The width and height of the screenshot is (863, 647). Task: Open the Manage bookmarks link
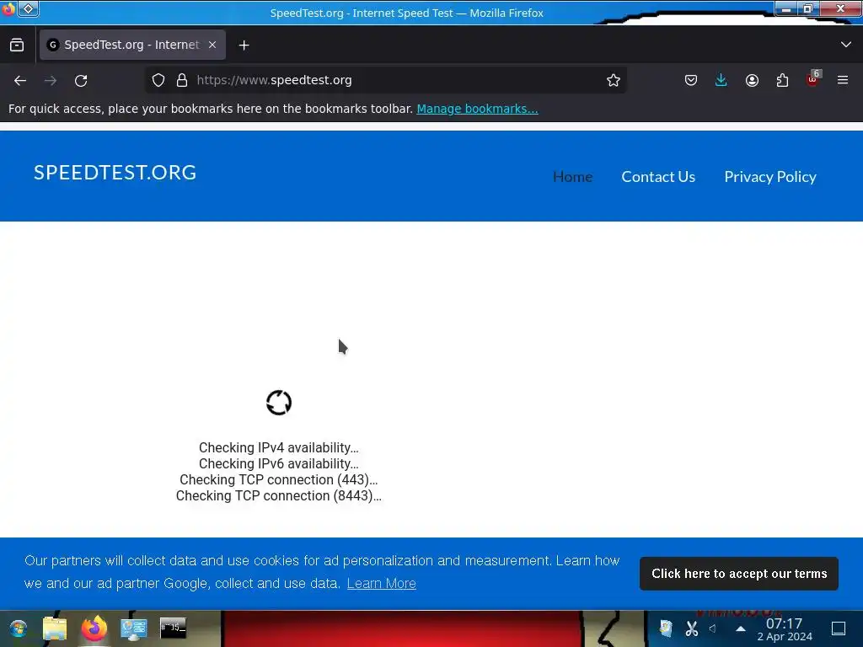coord(477,109)
